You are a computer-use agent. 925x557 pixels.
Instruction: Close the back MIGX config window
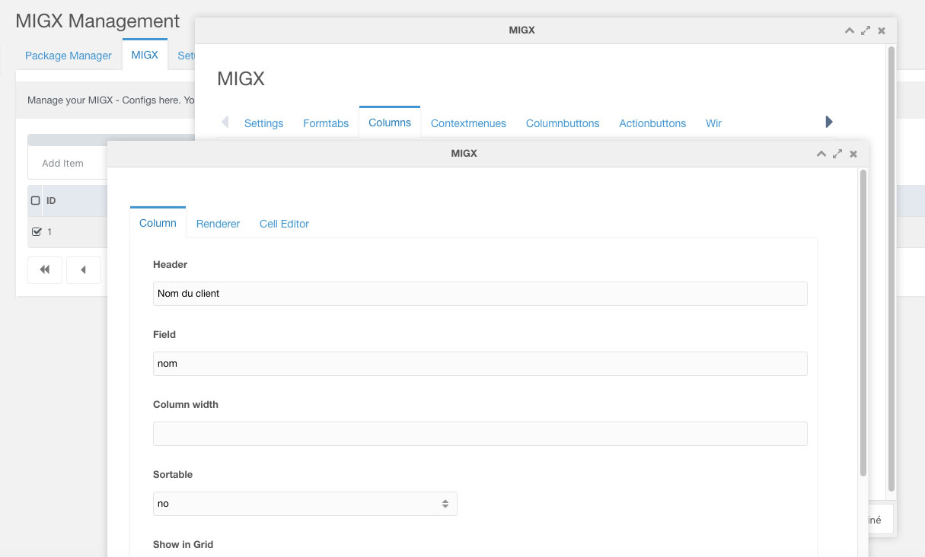coord(882,30)
